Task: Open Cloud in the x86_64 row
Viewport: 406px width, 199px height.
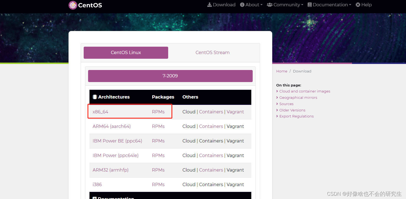Action: coord(189,112)
